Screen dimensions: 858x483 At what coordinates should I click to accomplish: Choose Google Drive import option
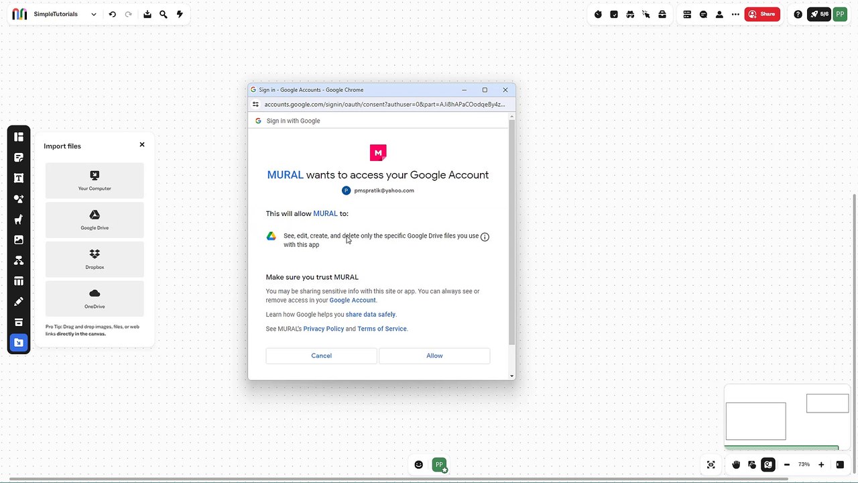pos(95,220)
